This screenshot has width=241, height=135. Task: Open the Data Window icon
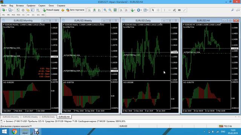[23, 10]
